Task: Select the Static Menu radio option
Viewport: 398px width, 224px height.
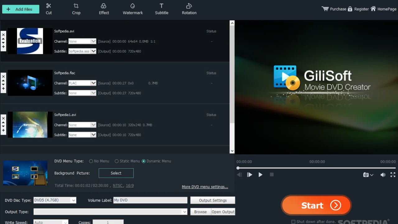Action: [x=117, y=161]
